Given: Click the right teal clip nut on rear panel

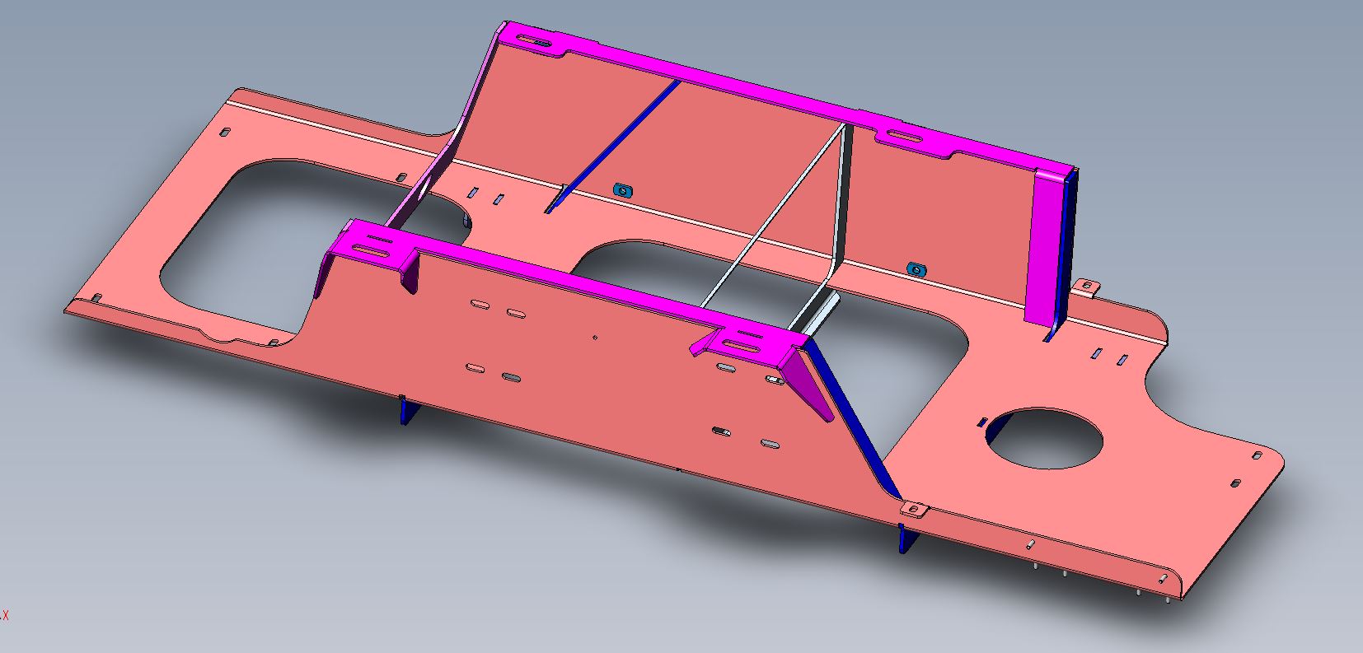Looking at the screenshot, I should pos(913,269).
